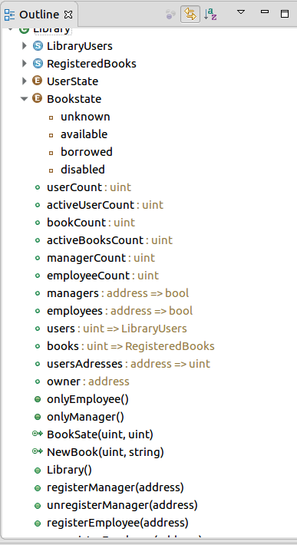Click icon beside borrowed enum value
This screenshot has height=545, width=297.
pyautogui.click(x=51, y=153)
